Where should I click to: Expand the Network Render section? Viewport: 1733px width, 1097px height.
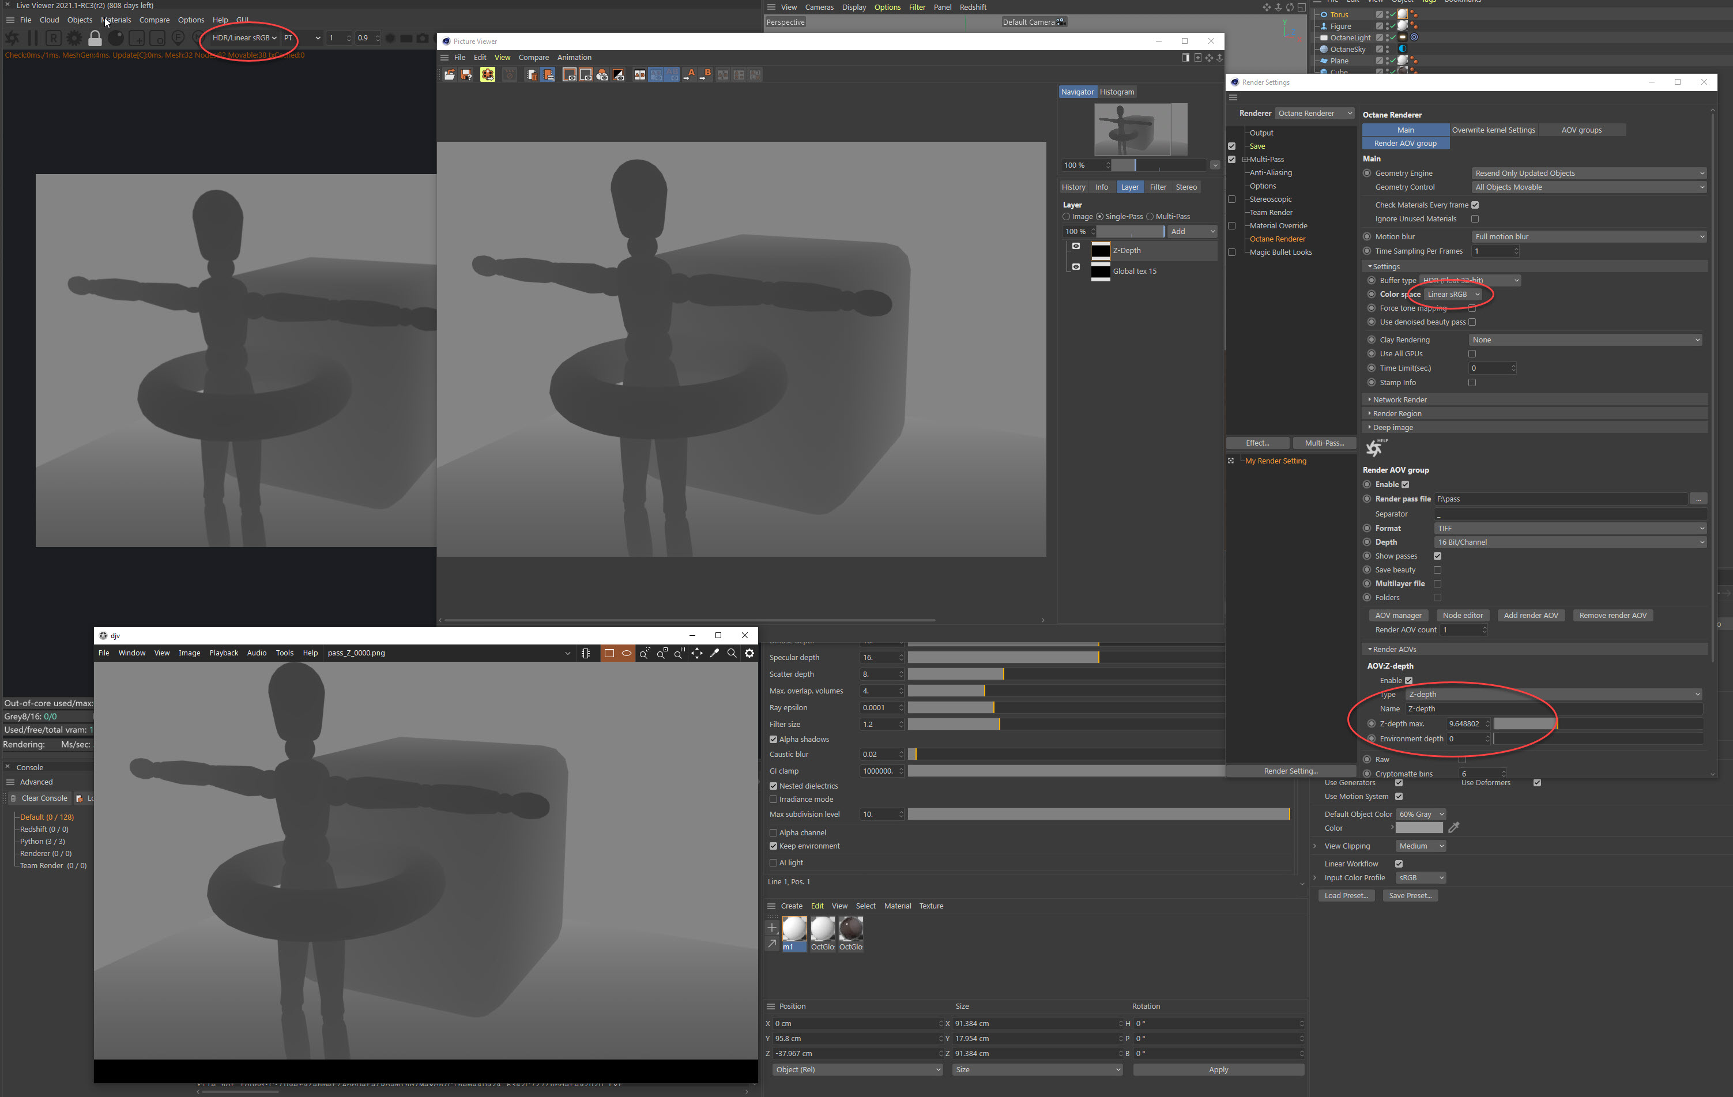(x=1399, y=399)
